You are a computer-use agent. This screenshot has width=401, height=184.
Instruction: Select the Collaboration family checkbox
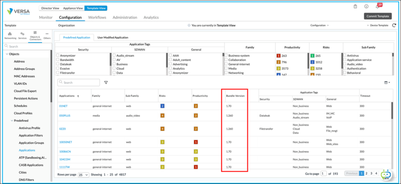226,60
